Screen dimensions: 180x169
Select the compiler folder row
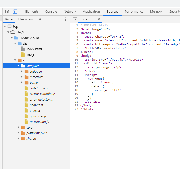tap(36, 66)
